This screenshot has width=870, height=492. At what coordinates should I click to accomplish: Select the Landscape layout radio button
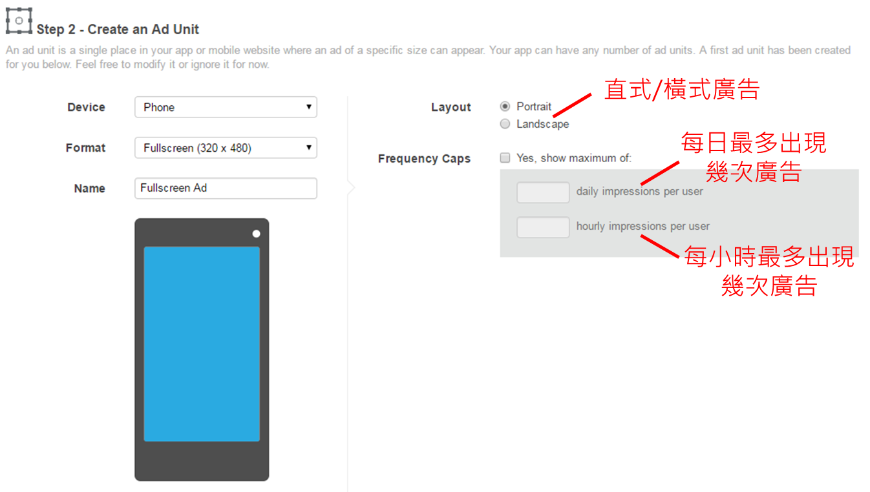click(x=505, y=124)
